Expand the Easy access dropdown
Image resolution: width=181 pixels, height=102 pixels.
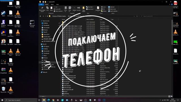(90, 9)
